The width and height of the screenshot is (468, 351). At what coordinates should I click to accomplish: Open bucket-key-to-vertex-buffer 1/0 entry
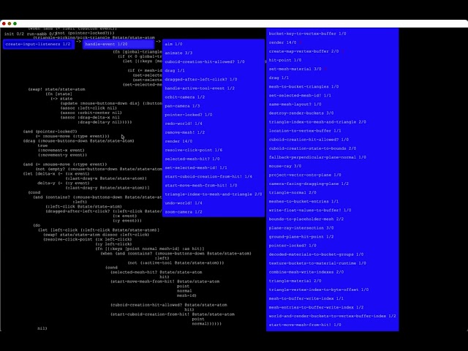point(307,34)
